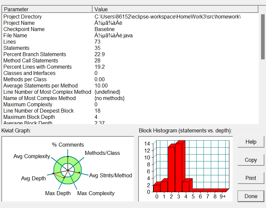The height and width of the screenshot is (208, 266).
Task: Click the histogram bar at depth 4
Action: click(x=186, y=187)
